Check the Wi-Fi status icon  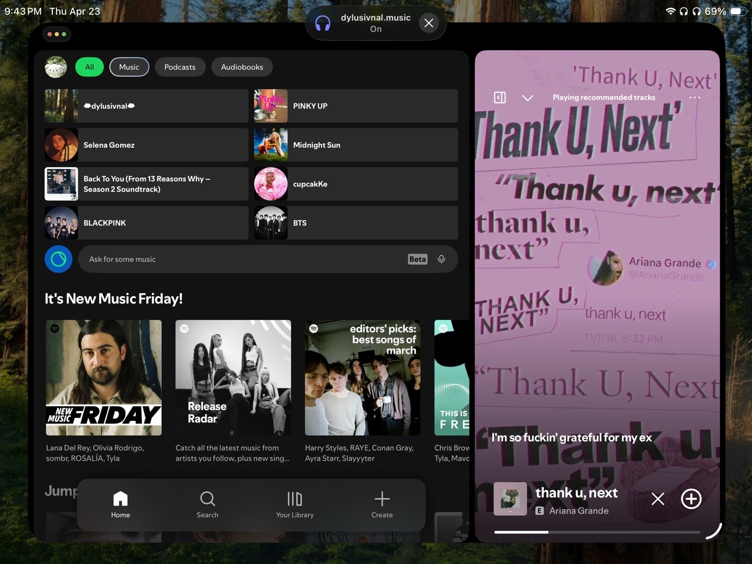pyautogui.click(x=671, y=11)
